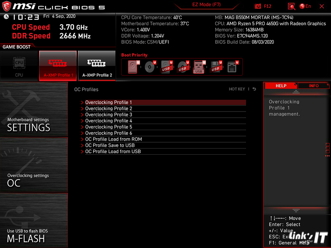The height and width of the screenshot is (248, 331).
Task: Select the USB floppy boot device icon
Action: click(x=216, y=67)
